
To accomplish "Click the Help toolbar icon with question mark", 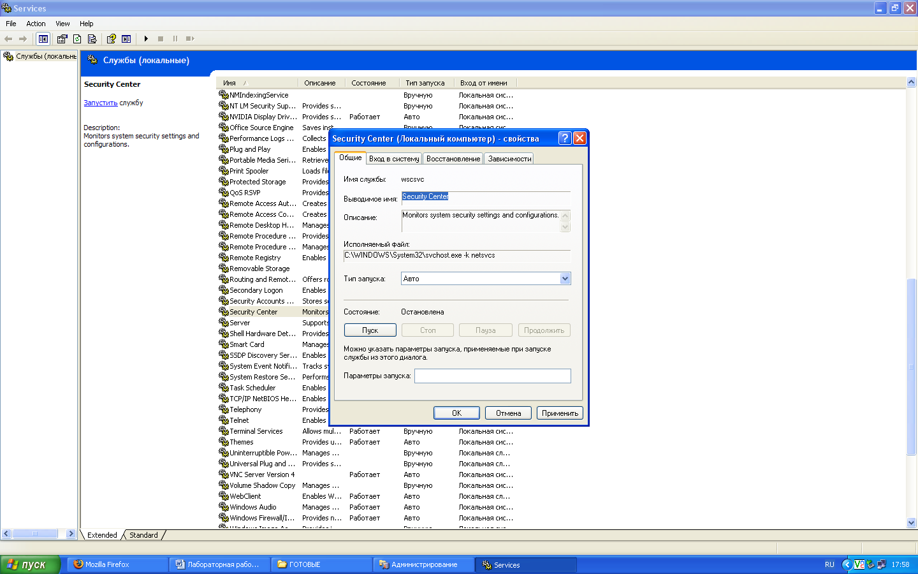I will (x=111, y=39).
